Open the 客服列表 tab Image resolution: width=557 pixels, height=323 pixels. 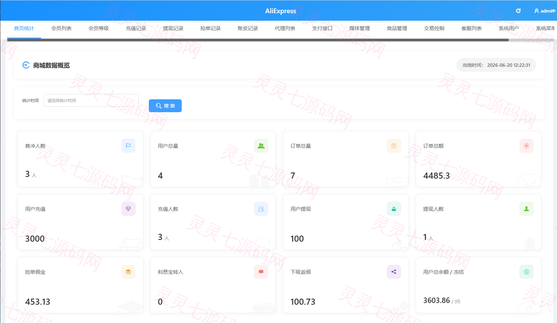(472, 28)
